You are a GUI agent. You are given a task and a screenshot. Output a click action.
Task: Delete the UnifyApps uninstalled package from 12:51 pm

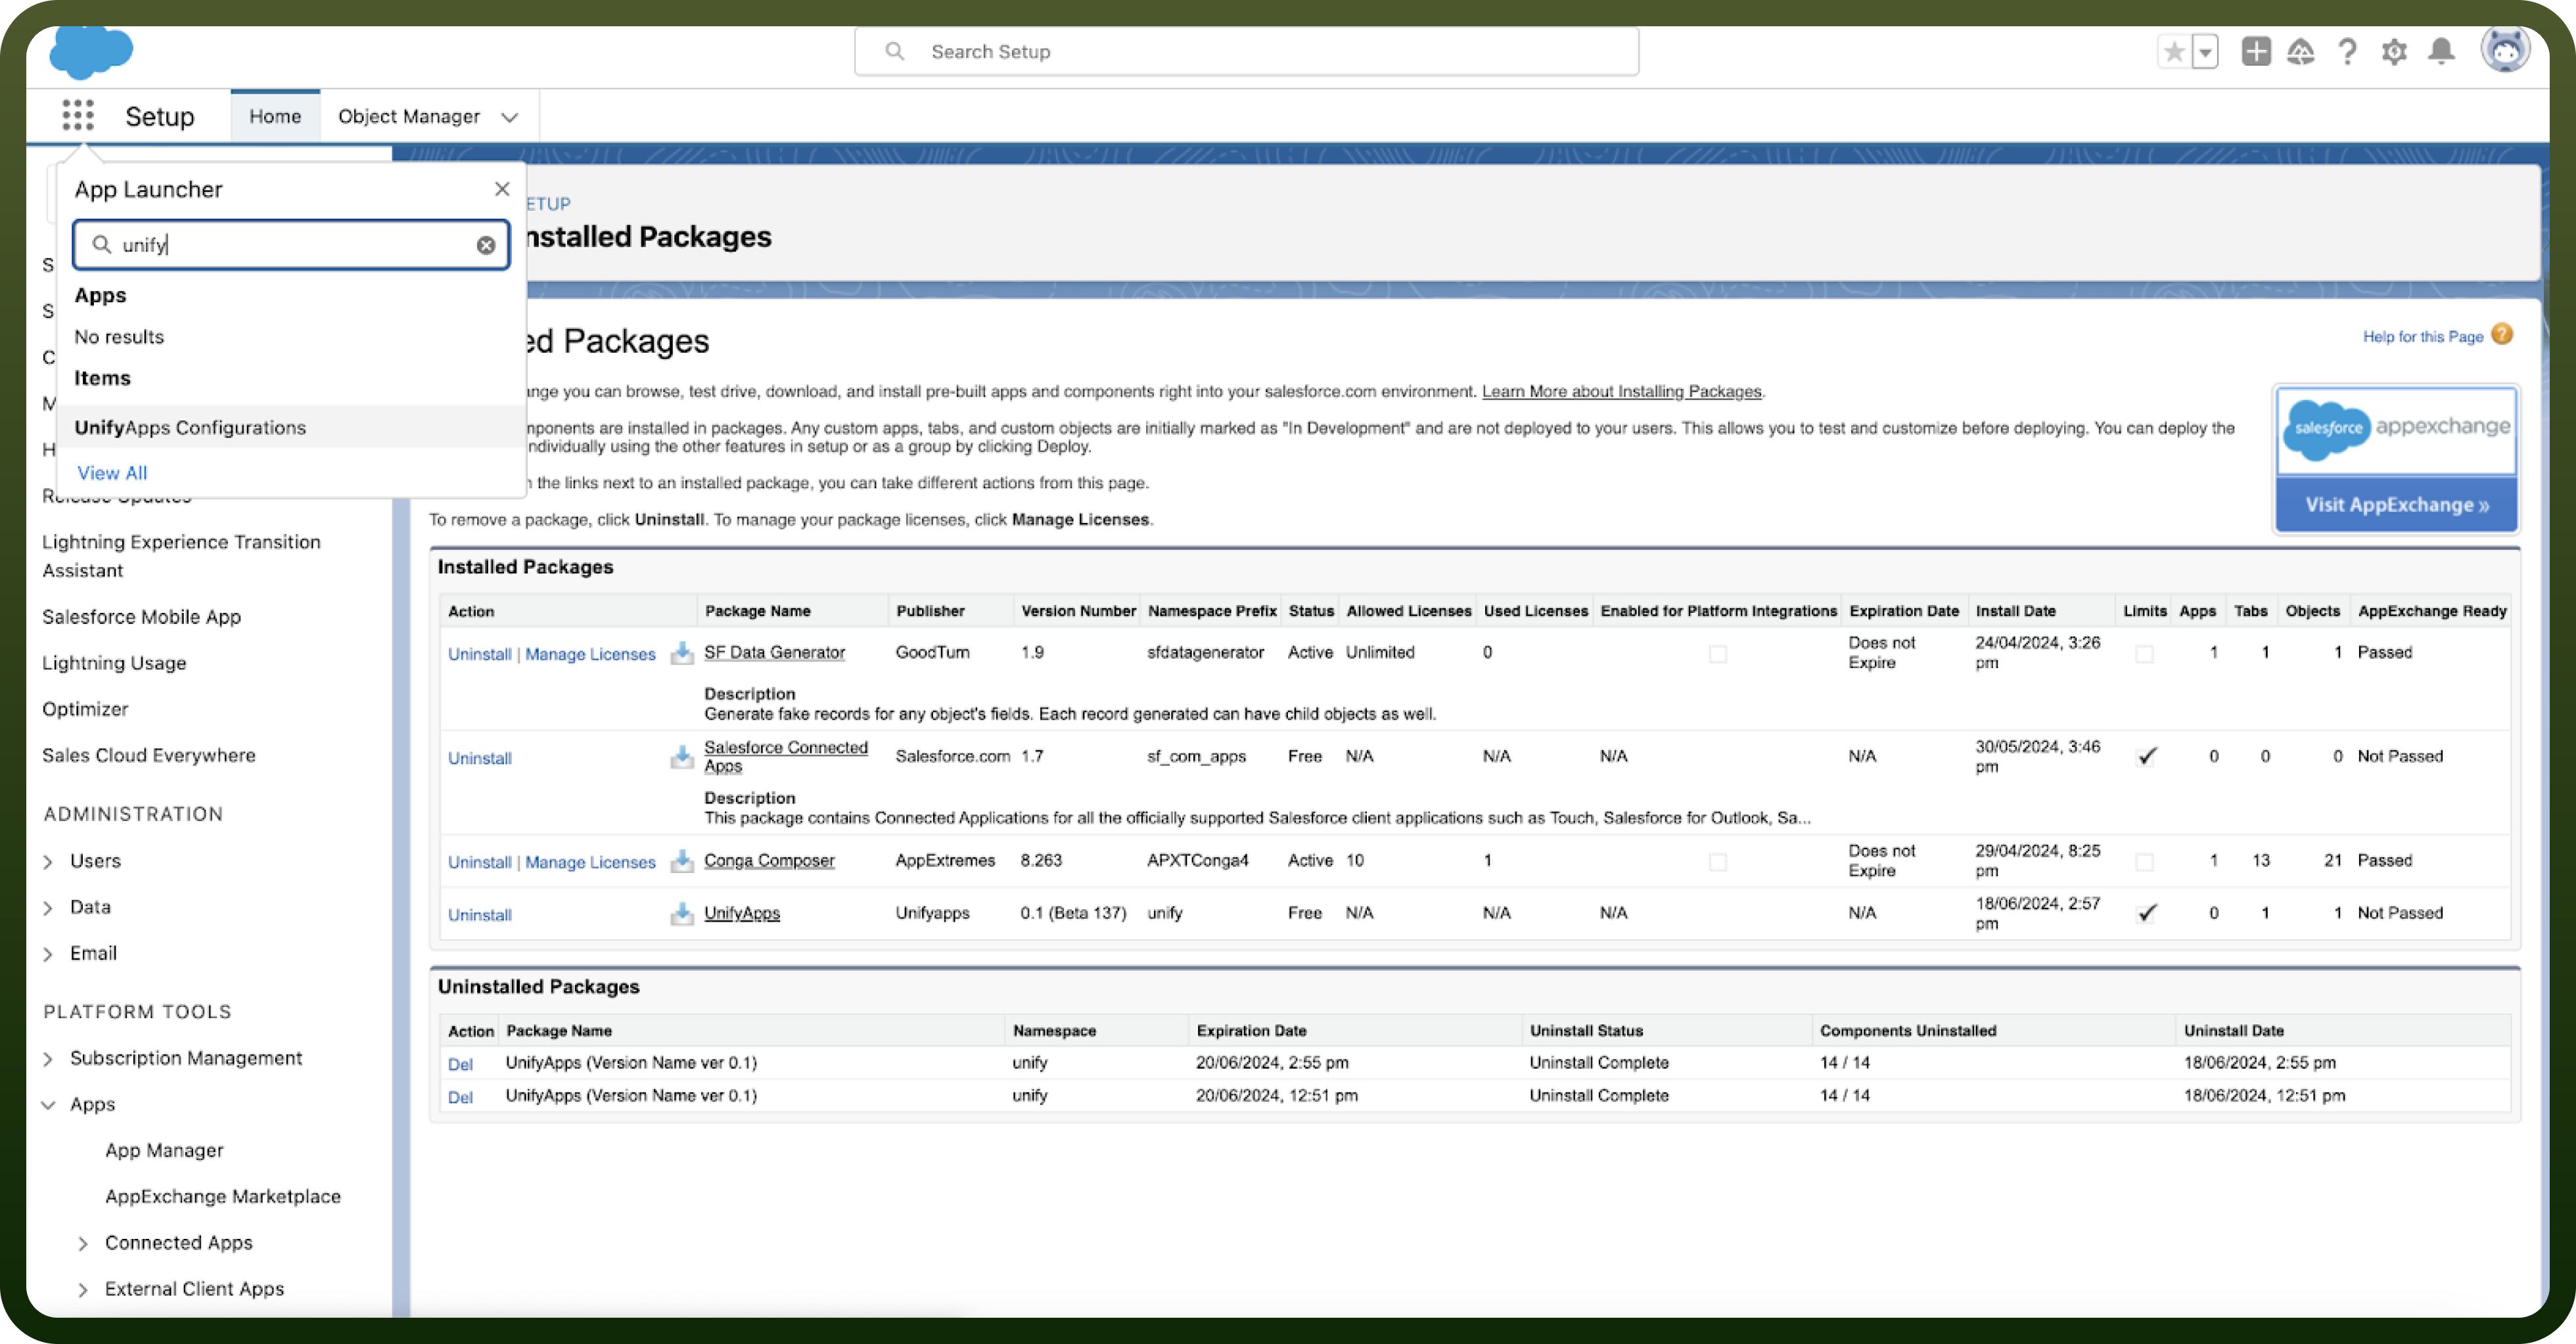(460, 1097)
